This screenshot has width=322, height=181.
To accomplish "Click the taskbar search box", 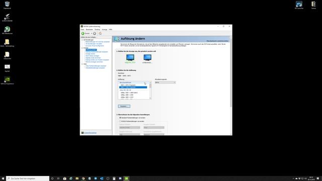I will (28, 178).
